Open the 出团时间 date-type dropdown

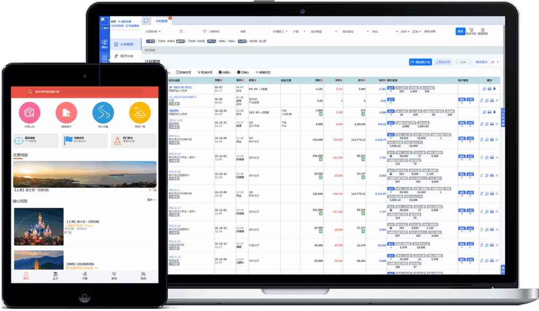coord(153,32)
